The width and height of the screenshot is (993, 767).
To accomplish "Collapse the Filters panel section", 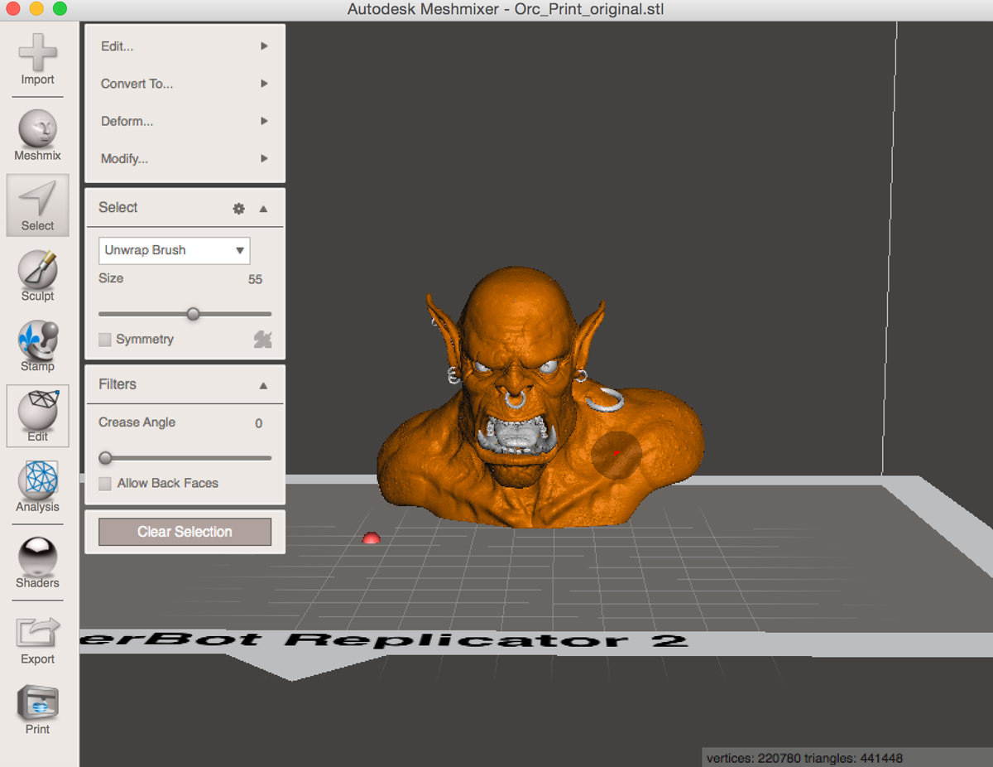I will click(263, 385).
